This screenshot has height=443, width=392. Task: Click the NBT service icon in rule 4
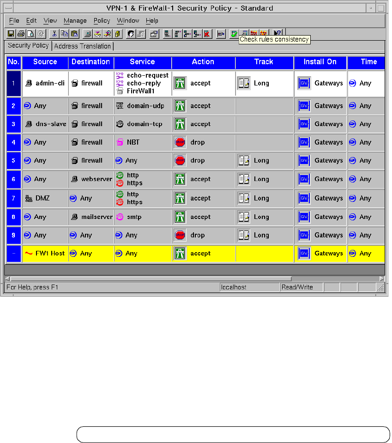pos(120,142)
